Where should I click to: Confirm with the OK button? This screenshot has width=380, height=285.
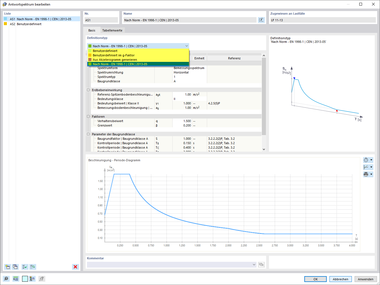(315, 279)
